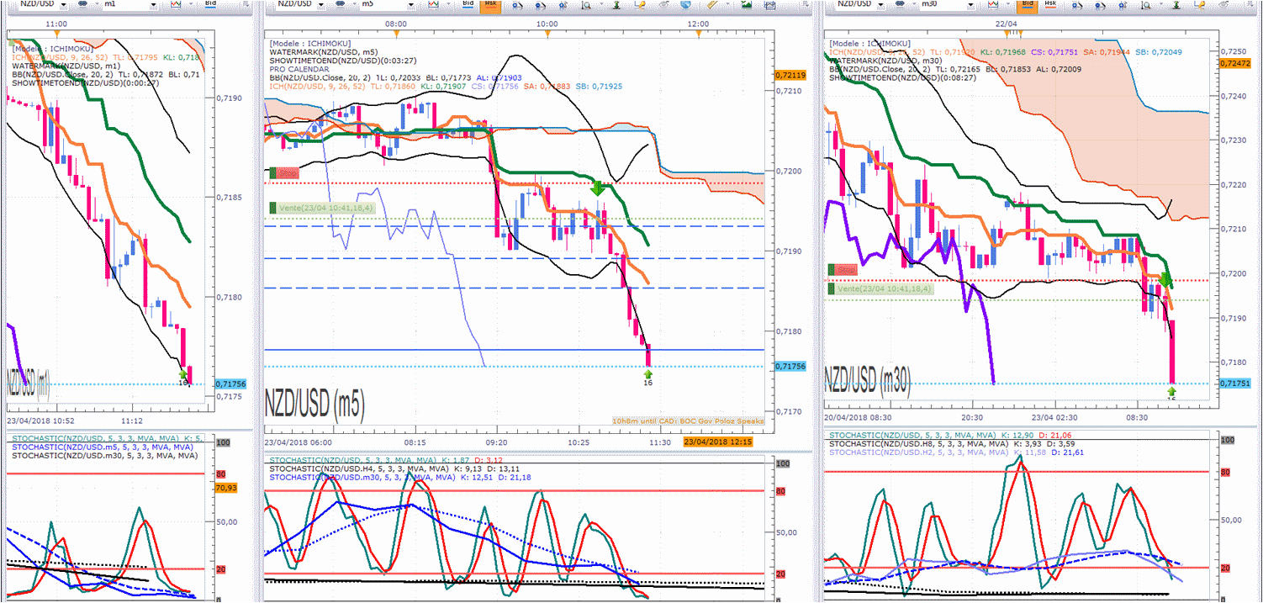
Task: Click the first blue scroll icon after Ask in m30 toolbar
Action: [1078, 5]
